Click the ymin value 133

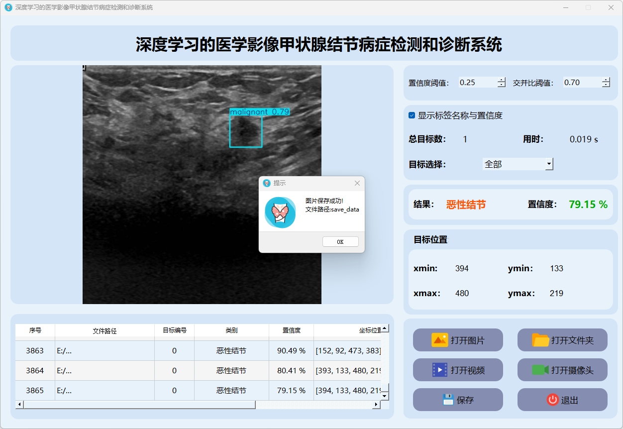tap(556, 268)
